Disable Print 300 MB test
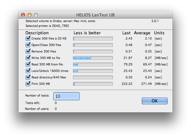The width and height of the screenshot is (191, 138). [28, 84]
